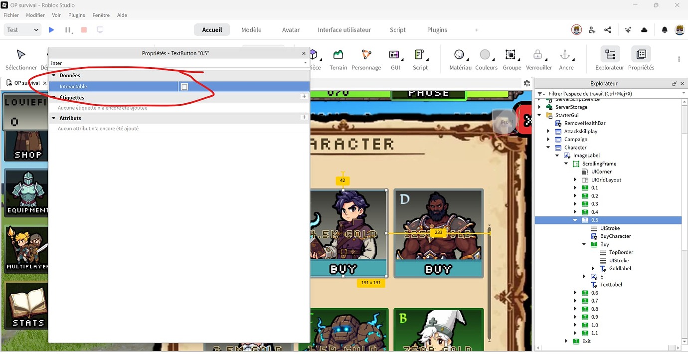This screenshot has width=688, height=354.
Task: Click the Stop test button
Action: point(84,30)
